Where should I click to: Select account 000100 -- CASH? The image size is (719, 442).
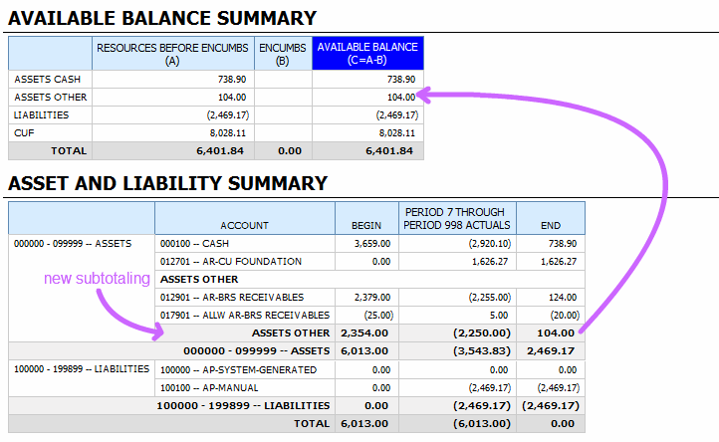pos(194,244)
